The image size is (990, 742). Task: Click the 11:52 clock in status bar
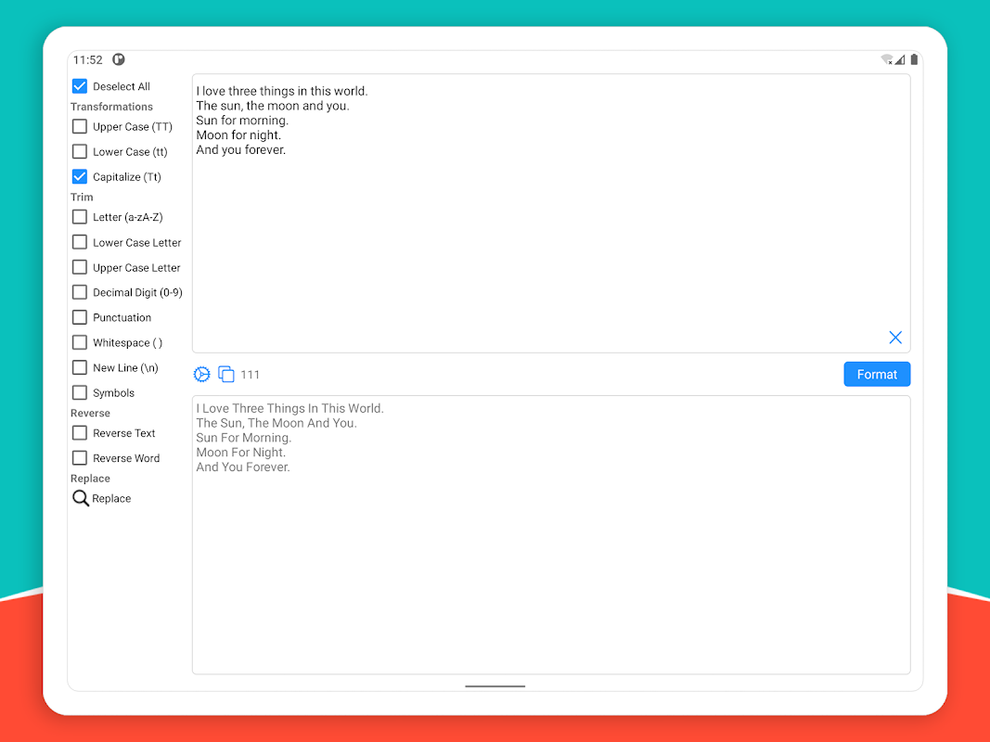coord(88,60)
